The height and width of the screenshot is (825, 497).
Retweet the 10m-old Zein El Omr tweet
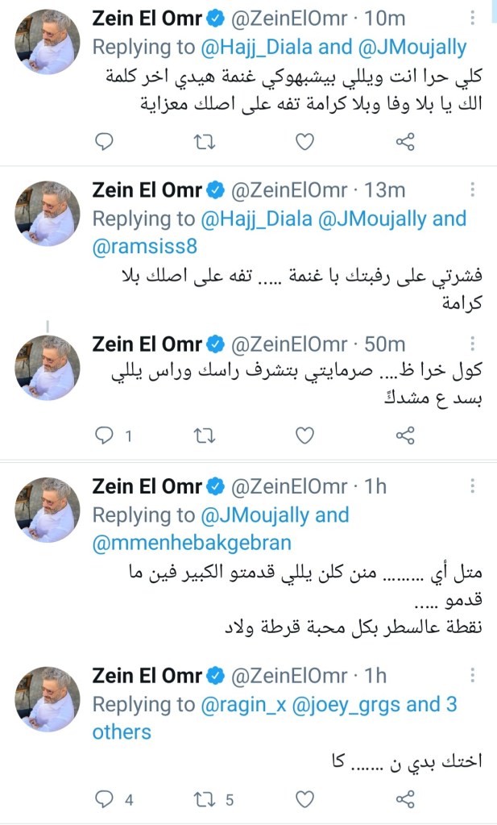coord(205,143)
